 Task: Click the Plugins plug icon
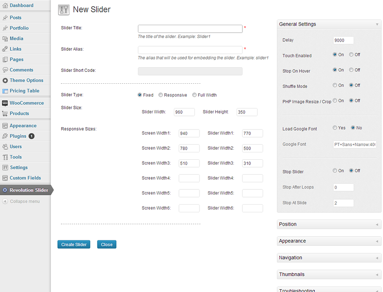point(5,136)
